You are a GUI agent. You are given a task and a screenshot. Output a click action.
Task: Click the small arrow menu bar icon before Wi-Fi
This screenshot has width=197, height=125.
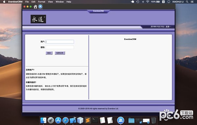pyautogui.click(x=143, y=2)
